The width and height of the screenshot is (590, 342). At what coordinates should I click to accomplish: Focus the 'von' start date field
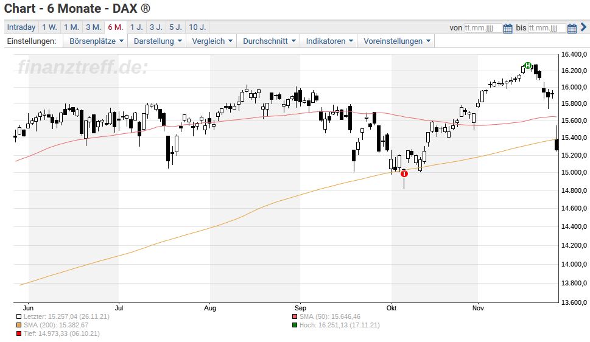(x=483, y=28)
